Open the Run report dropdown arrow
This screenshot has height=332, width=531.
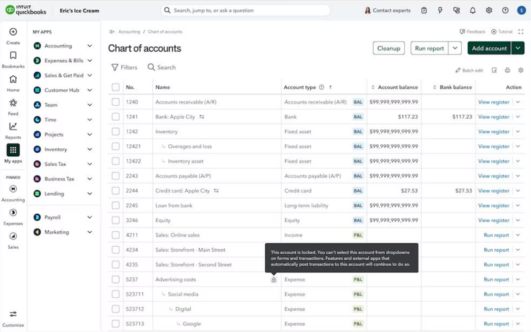(455, 48)
